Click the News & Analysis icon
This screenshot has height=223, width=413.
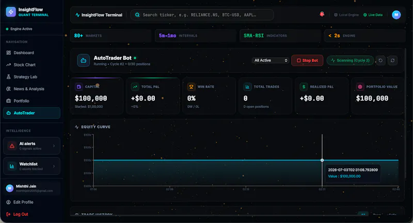click(x=8, y=89)
